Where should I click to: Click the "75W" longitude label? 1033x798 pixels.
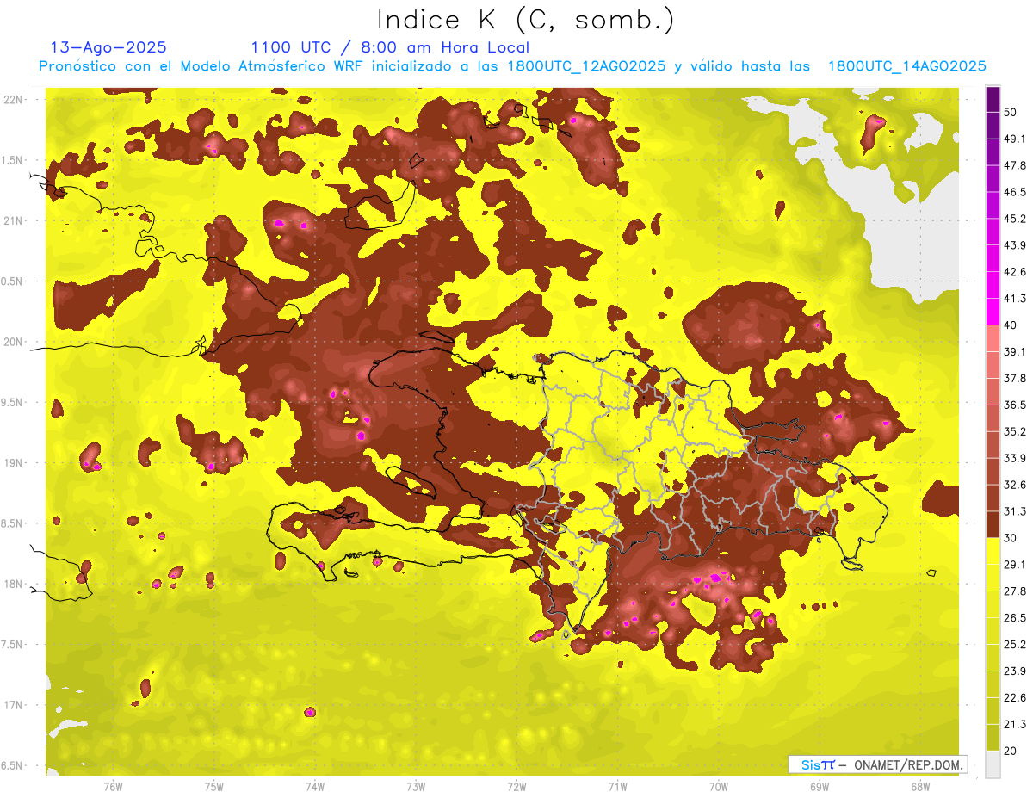[214, 786]
